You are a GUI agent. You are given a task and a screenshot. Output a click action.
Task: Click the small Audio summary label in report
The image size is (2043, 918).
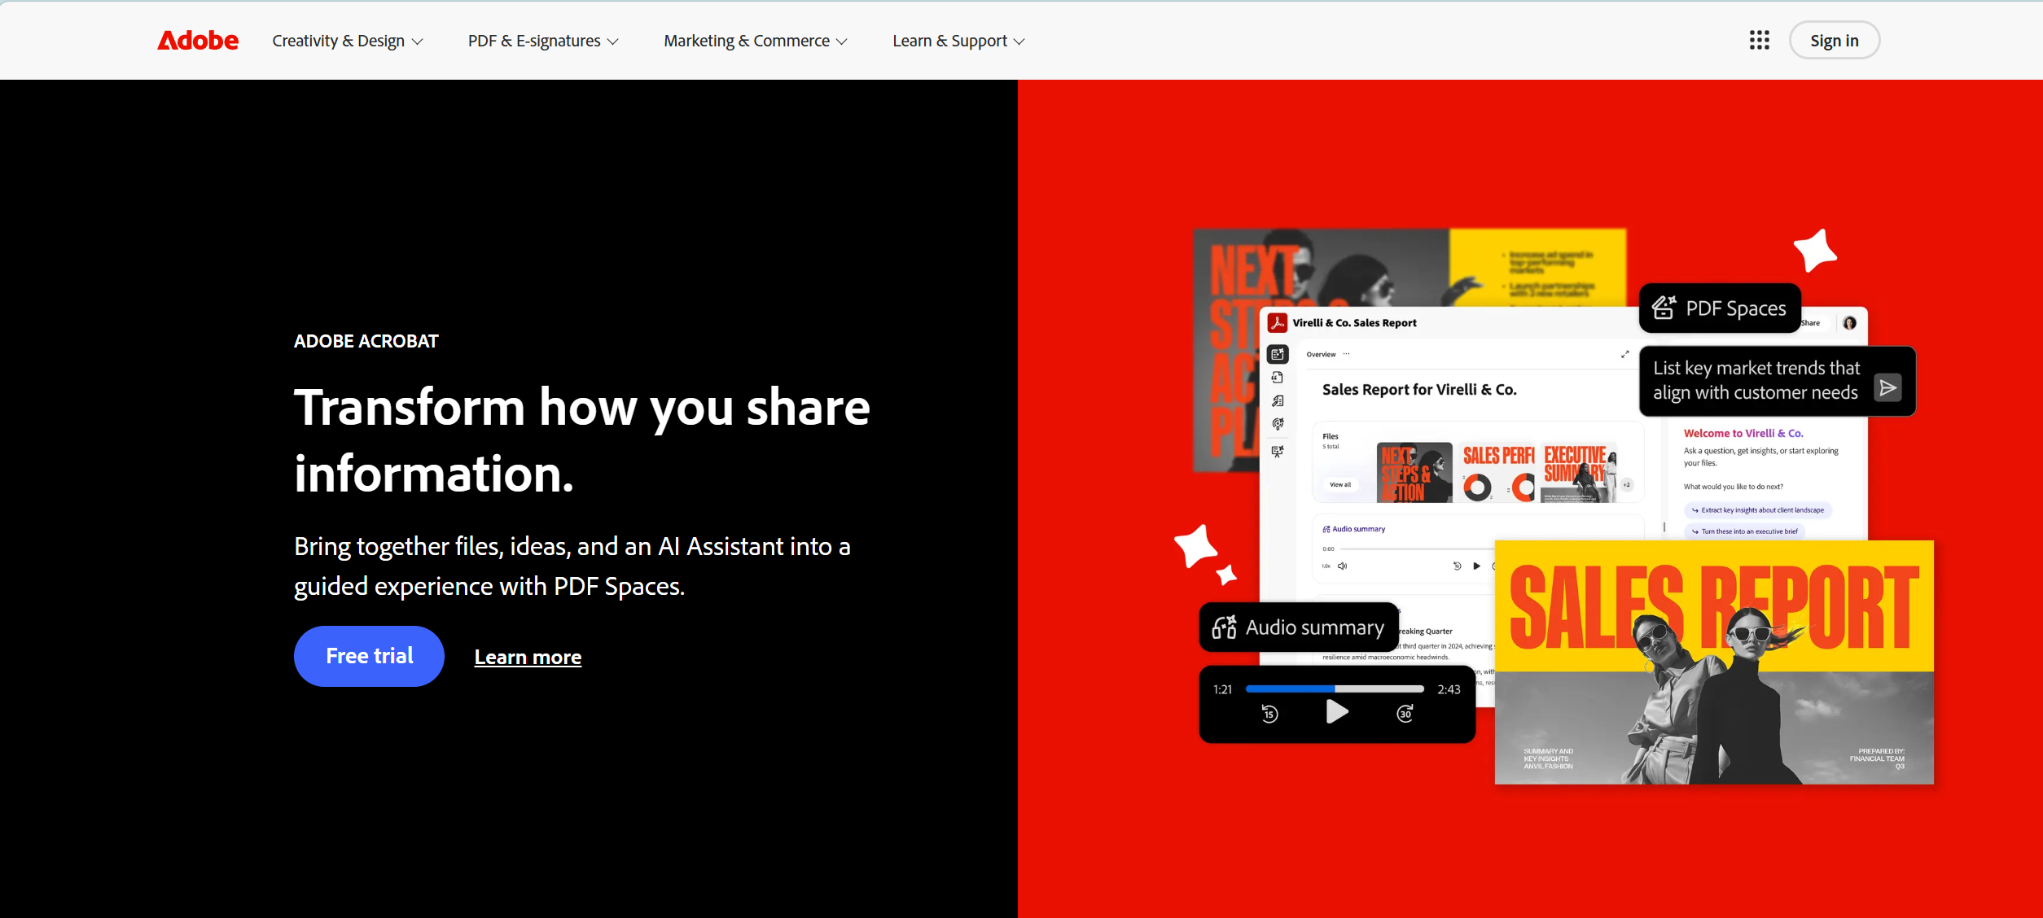point(1353,529)
